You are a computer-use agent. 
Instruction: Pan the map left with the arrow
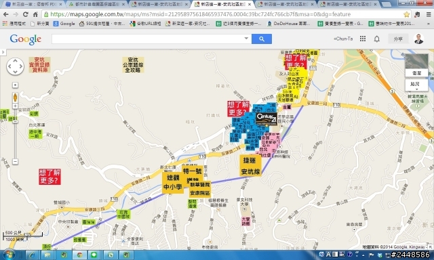pyautogui.click(x=9, y=66)
